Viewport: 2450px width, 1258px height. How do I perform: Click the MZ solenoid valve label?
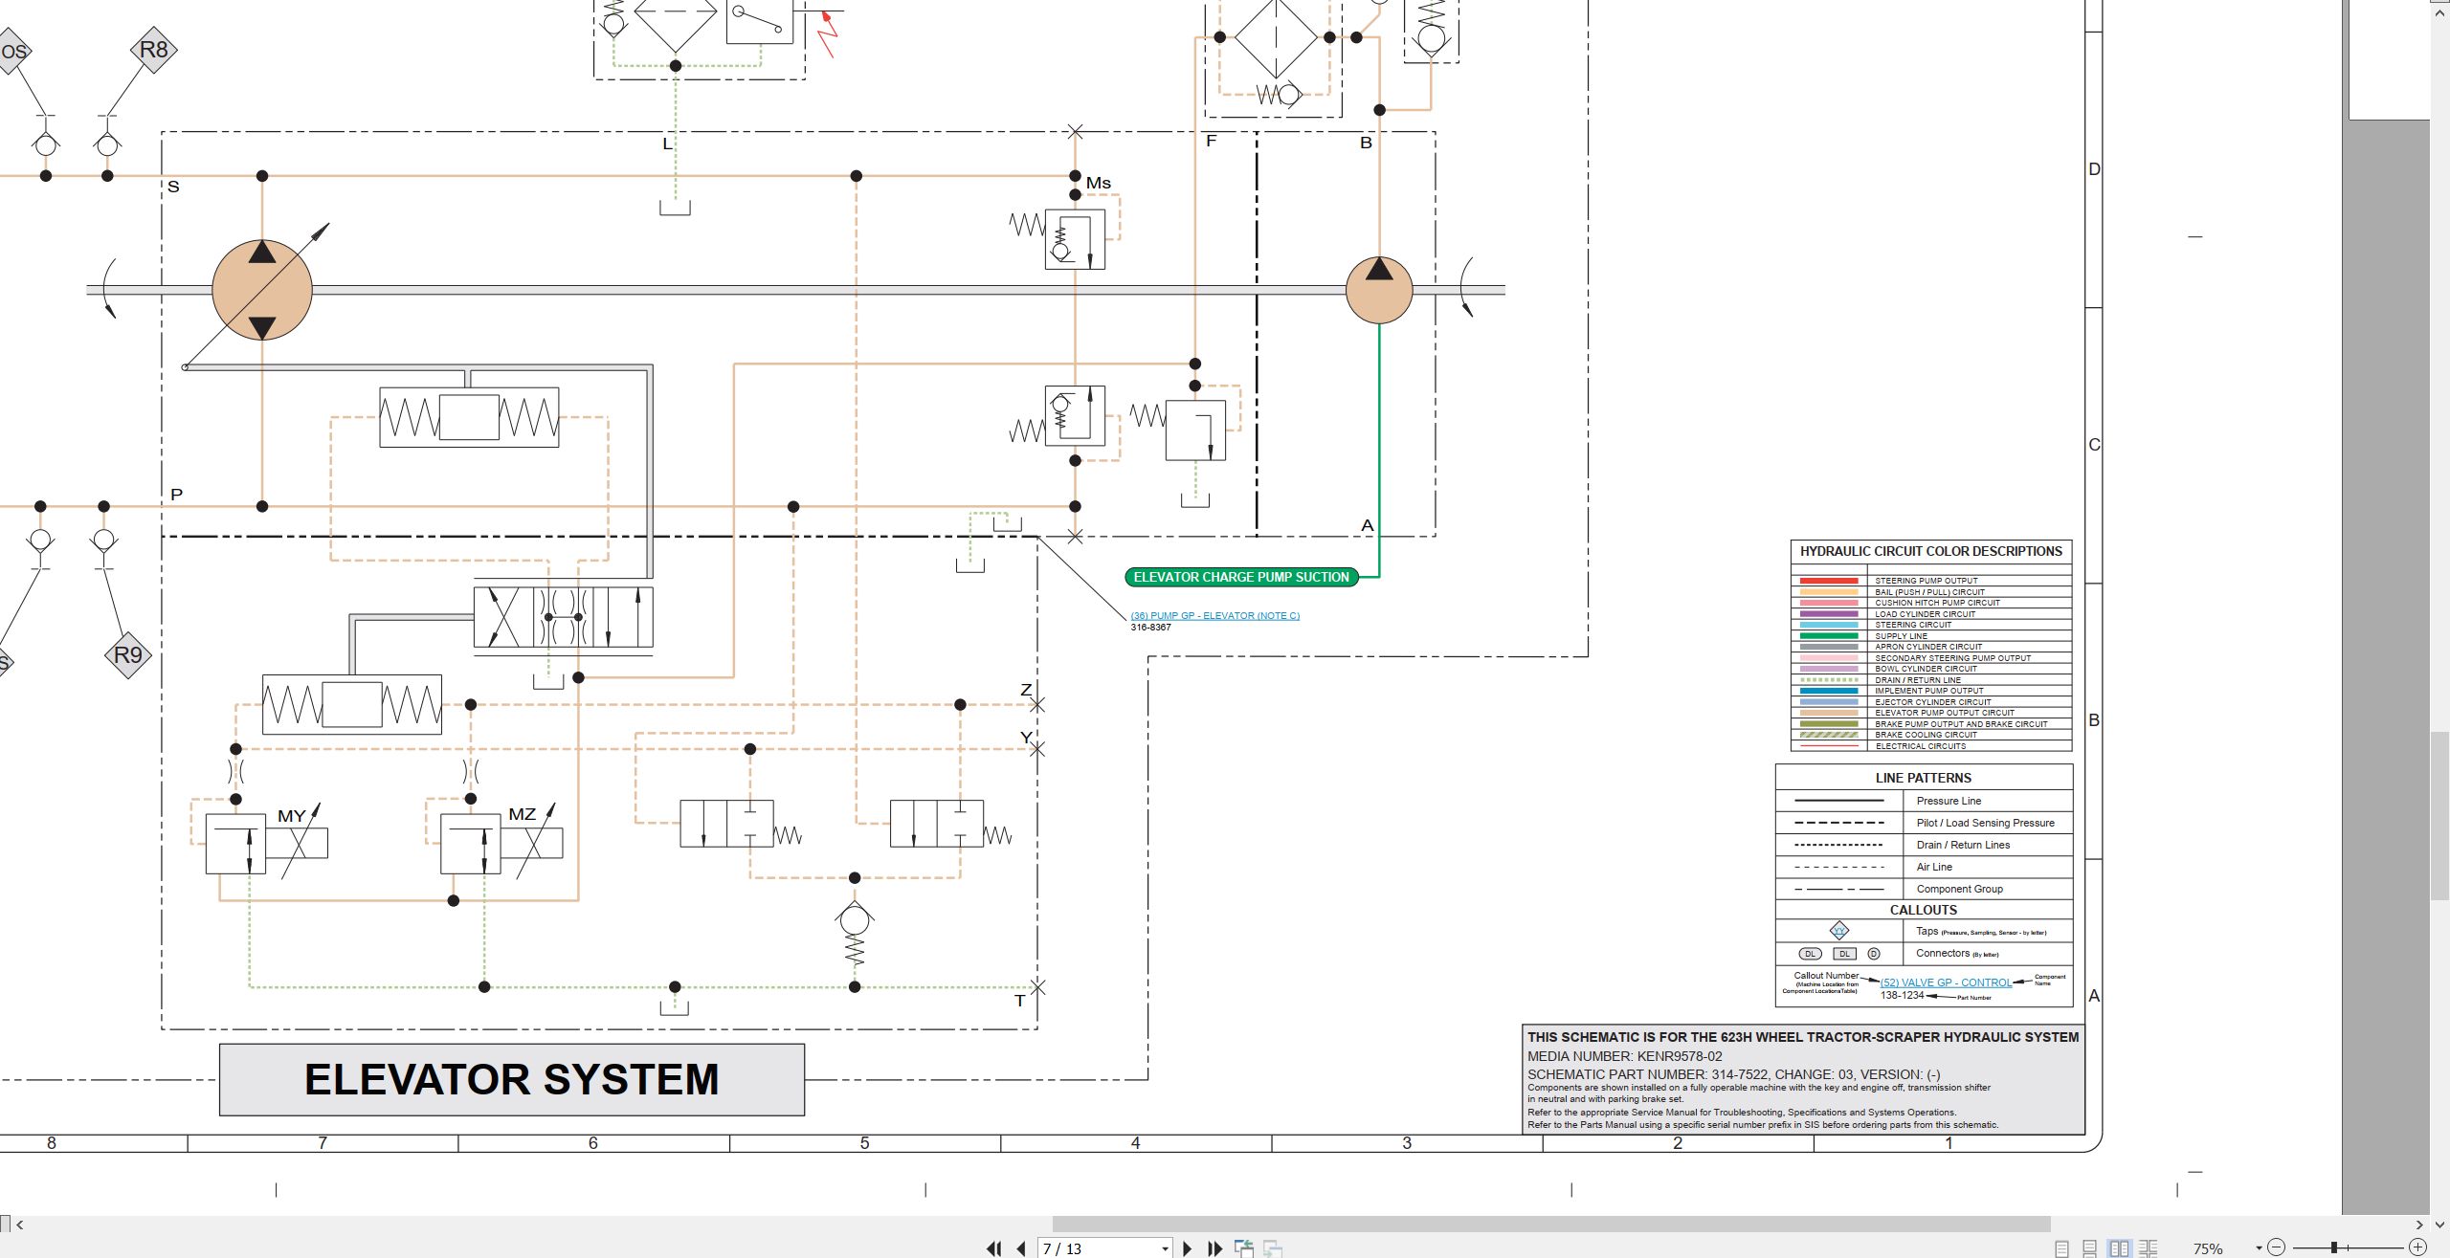(x=523, y=814)
